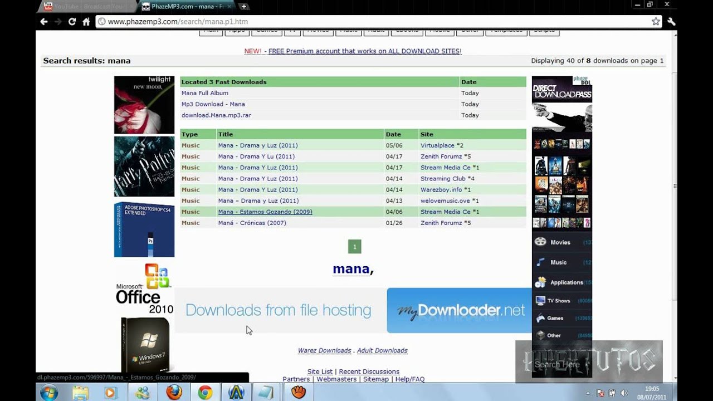Screen dimensions: 713x401
Task: Open the Webmasters footer link
Action: point(336,379)
